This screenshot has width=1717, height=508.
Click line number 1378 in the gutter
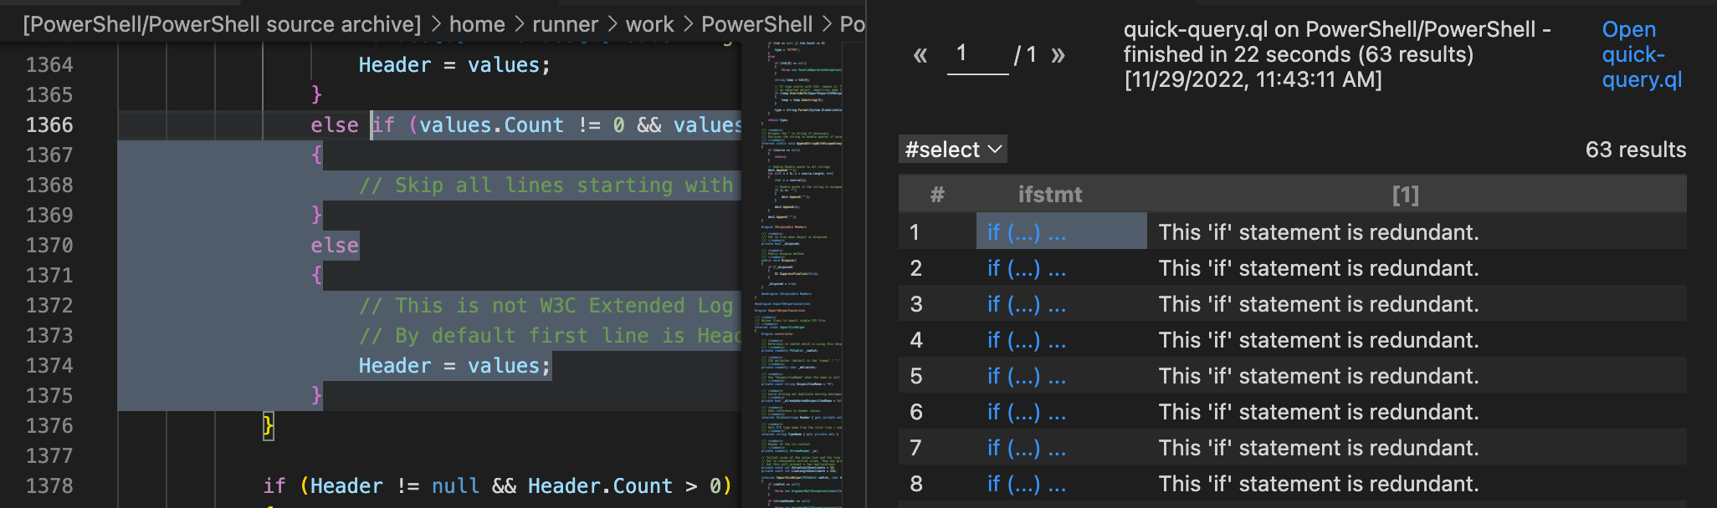49,485
